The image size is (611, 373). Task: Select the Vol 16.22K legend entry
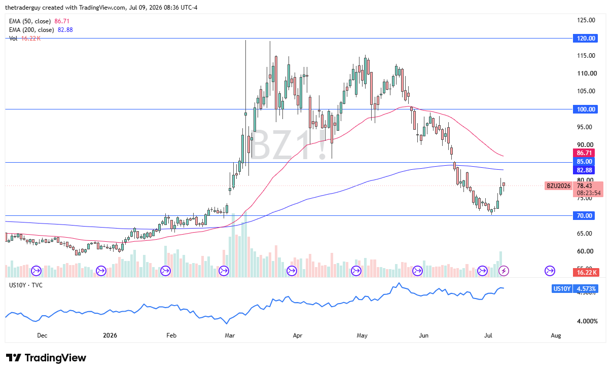(25, 39)
